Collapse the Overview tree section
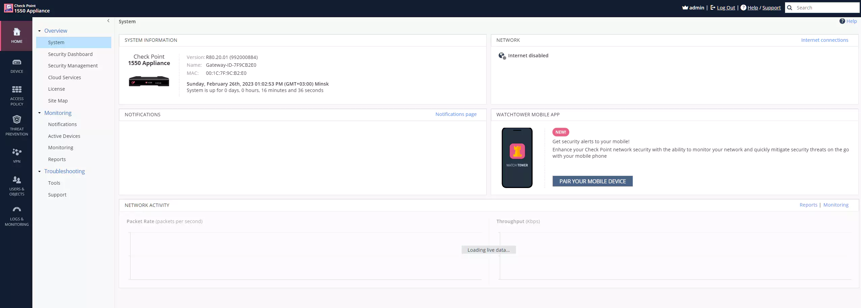Screen dimensions: 861x308 [x=39, y=31]
